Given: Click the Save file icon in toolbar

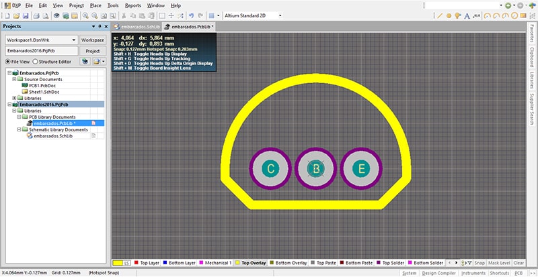Looking at the screenshot, I should tap(26, 15).
